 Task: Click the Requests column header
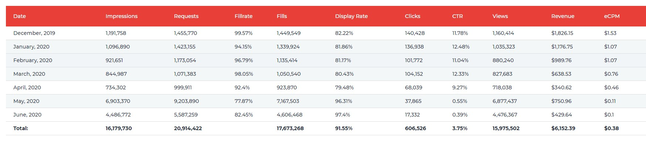tap(186, 16)
